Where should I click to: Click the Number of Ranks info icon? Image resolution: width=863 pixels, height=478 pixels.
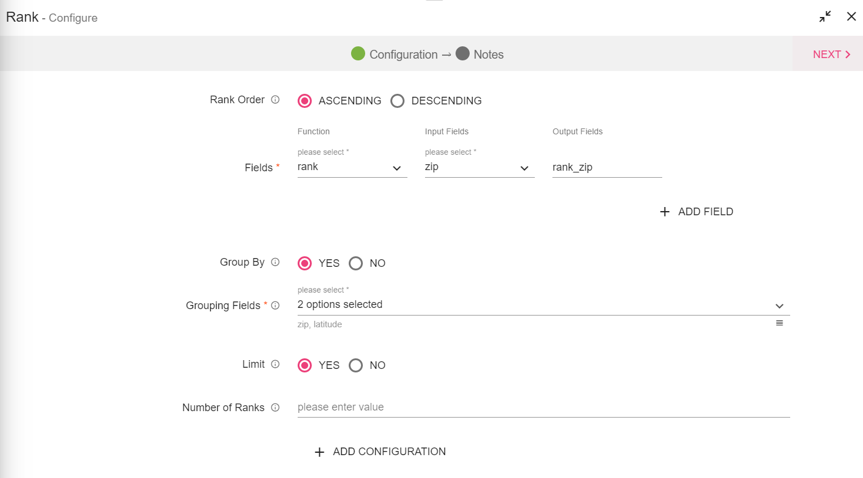pos(275,408)
